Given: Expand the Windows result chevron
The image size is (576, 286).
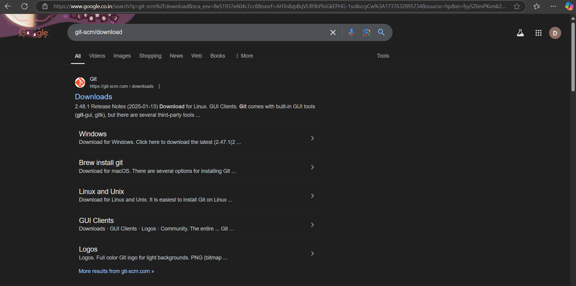Looking at the screenshot, I should (x=312, y=138).
